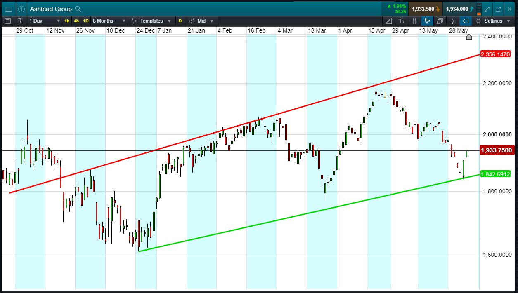Open the 8 Months range dropdown
This screenshot has width=518, height=293.
tap(109, 21)
